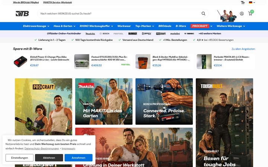Click '100 Tage kostenfreie Rückgabe' text
This screenshot has height=167, width=268.
[94, 40]
